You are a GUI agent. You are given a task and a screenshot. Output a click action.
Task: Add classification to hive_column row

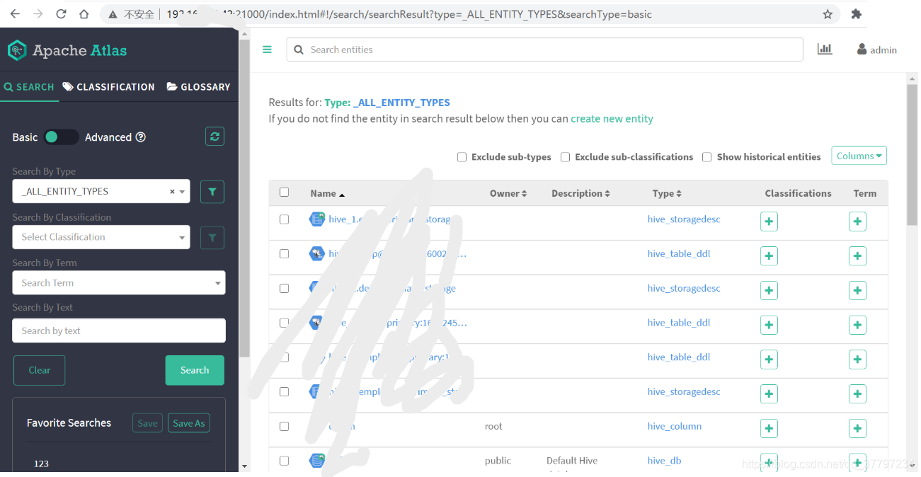tap(769, 428)
